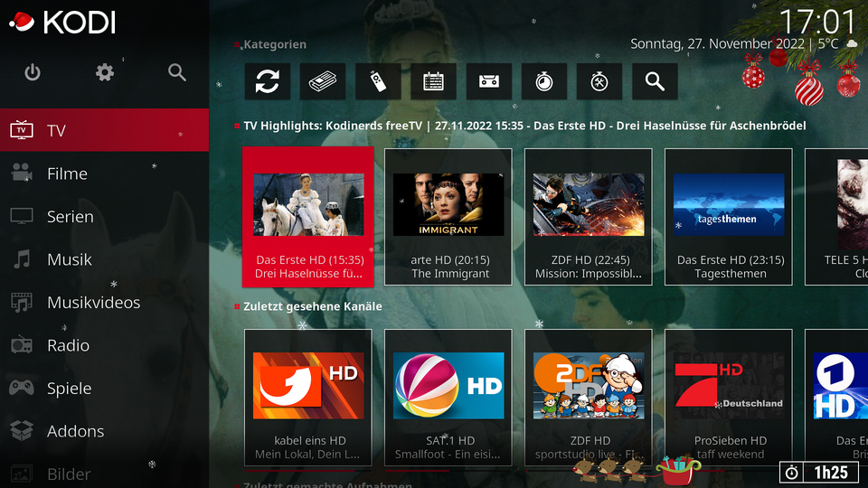Image resolution: width=868 pixels, height=488 pixels.
Task: Select the TV menu item
Action: 105,130
